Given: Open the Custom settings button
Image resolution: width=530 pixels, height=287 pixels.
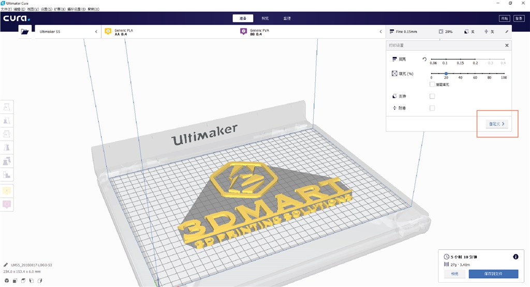Looking at the screenshot, I should (x=497, y=124).
